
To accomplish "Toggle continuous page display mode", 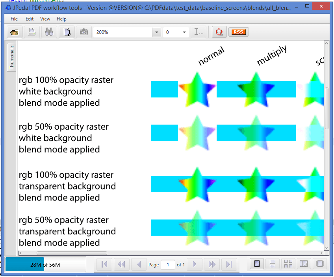I will [272, 264].
